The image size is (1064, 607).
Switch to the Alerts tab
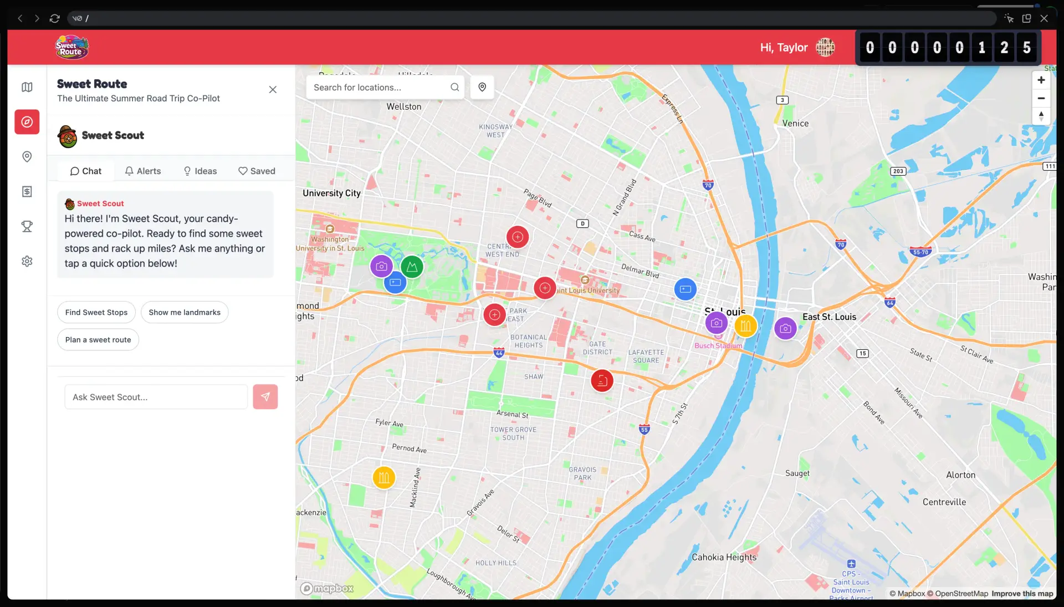pyautogui.click(x=143, y=171)
